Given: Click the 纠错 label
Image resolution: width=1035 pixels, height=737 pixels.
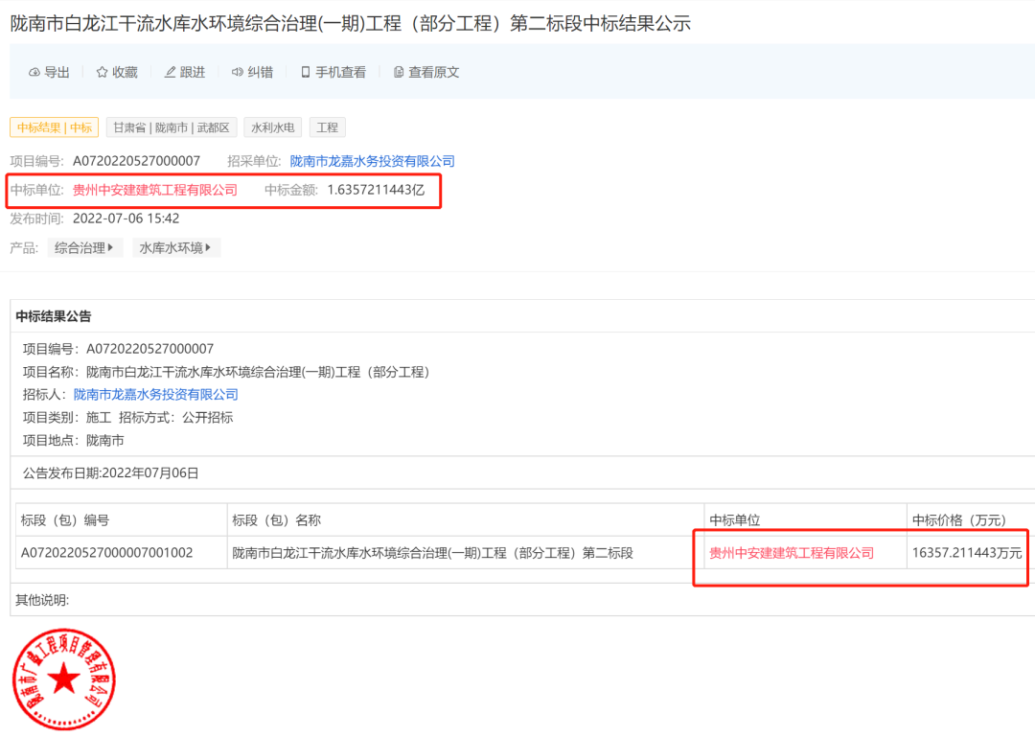Looking at the screenshot, I should (260, 72).
